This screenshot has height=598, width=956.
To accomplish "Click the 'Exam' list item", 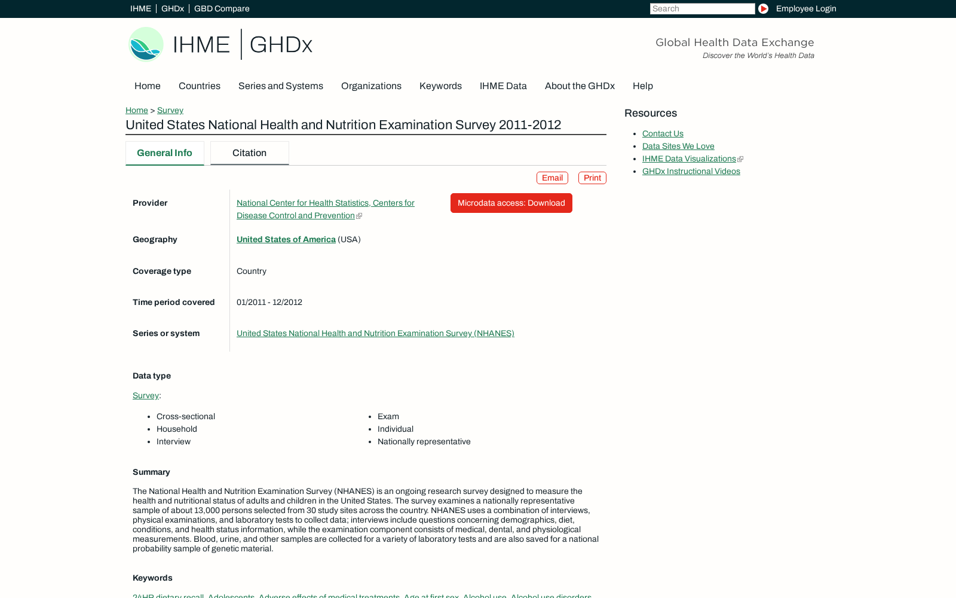I will click(x=388, y=416).
